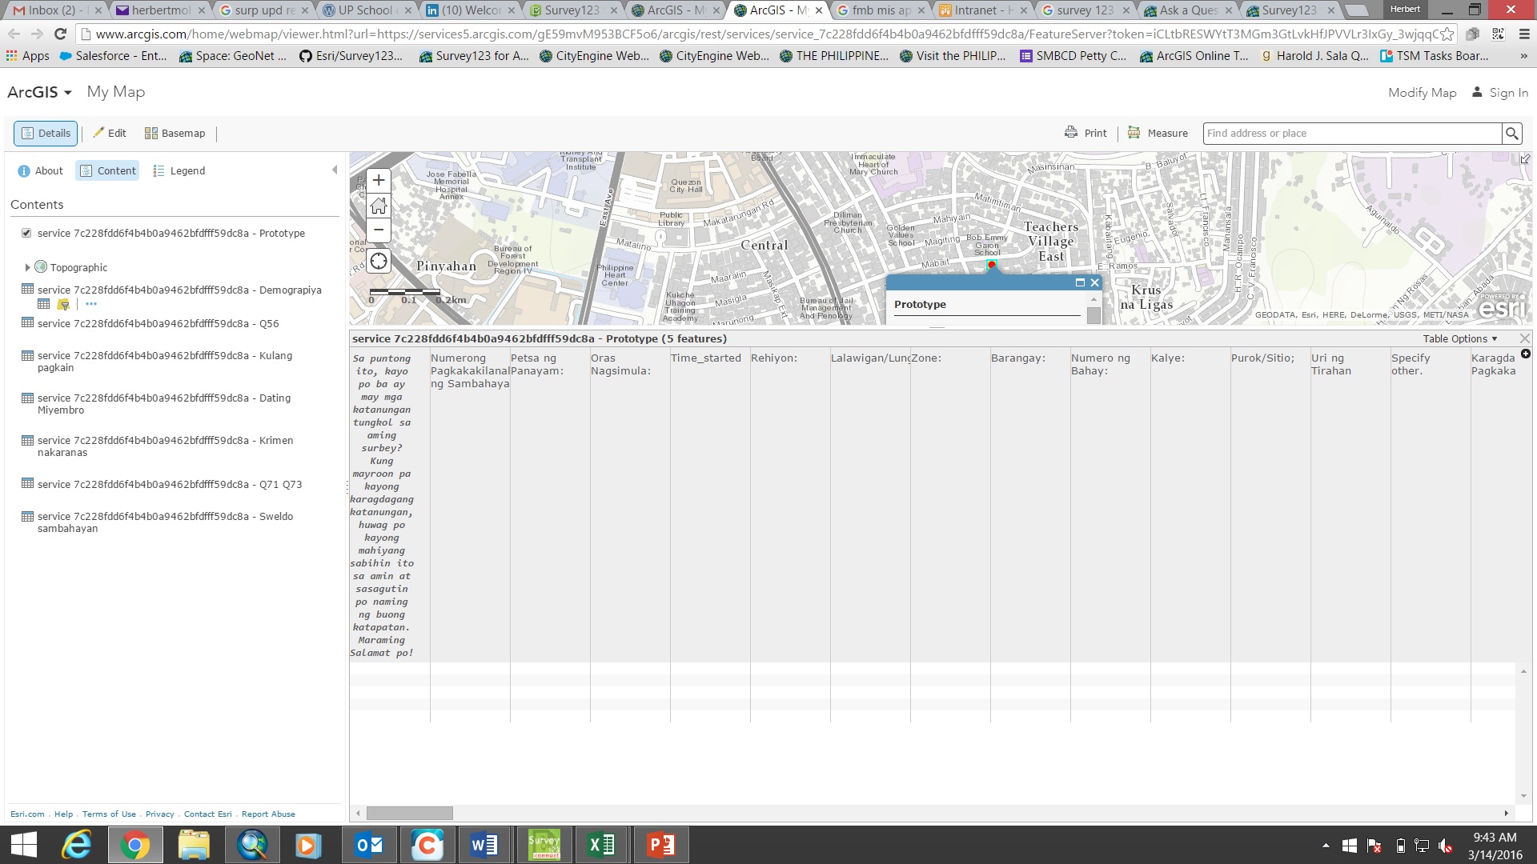Switch to the Content tab
1537x864 pixels.
pyautogui.click(x=107, y=170)
